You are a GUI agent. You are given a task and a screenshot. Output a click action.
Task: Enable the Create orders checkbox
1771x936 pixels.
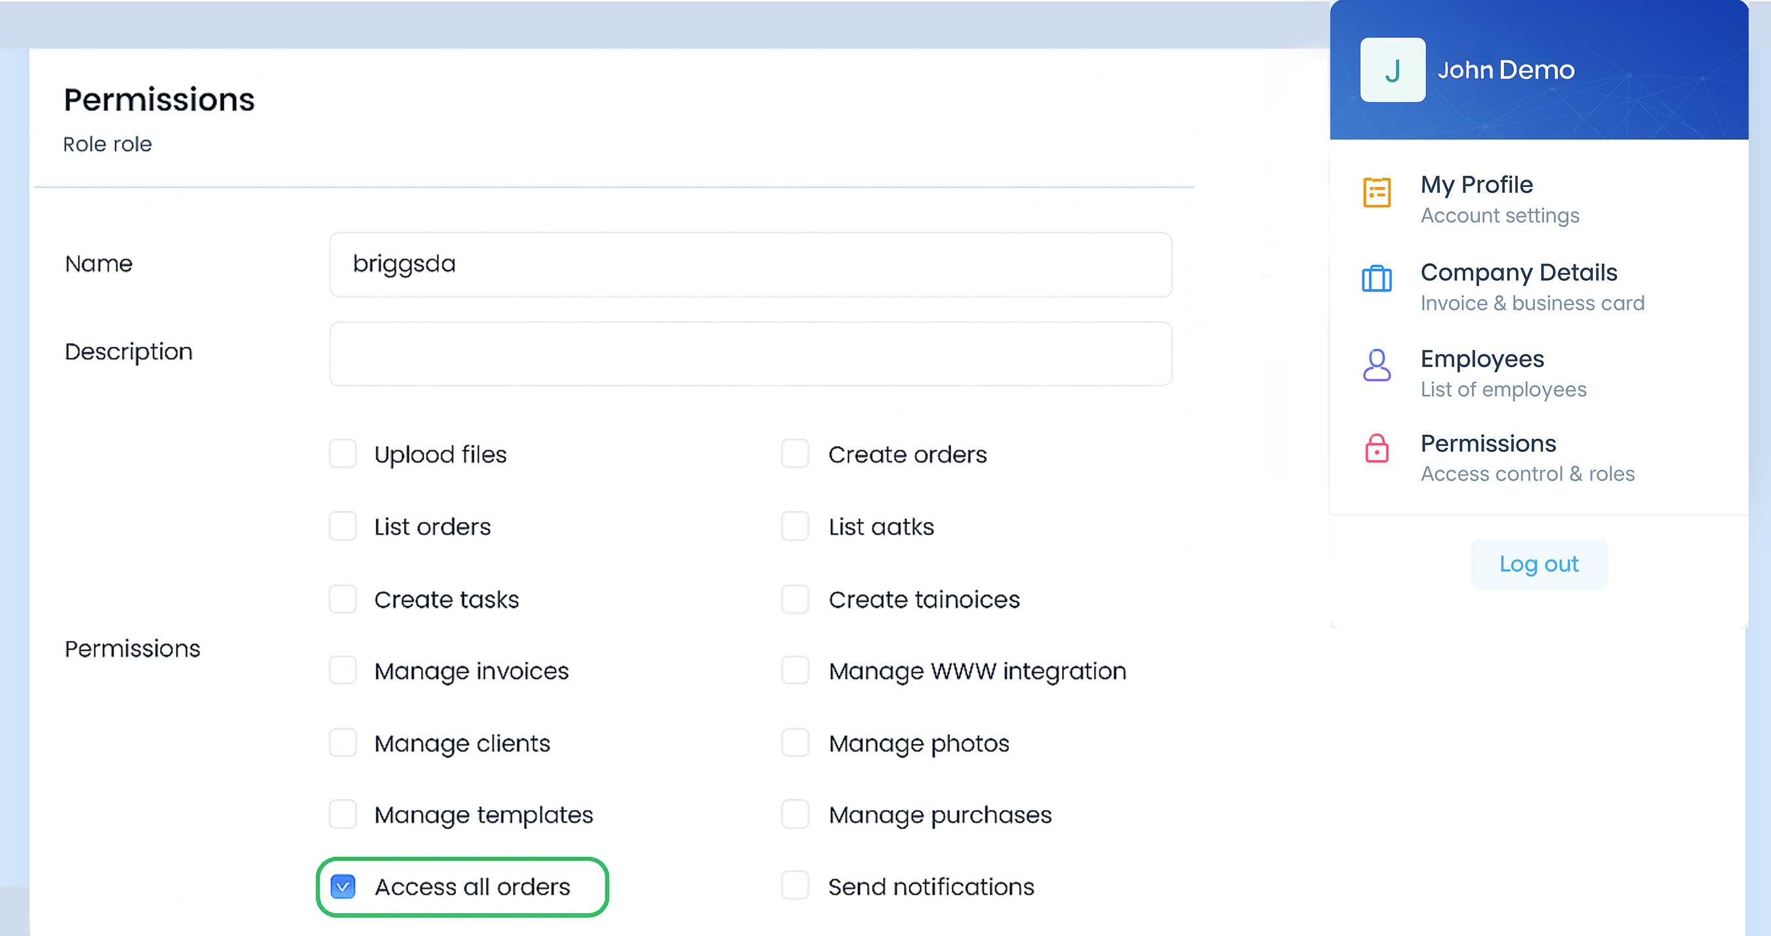[795, 454]
